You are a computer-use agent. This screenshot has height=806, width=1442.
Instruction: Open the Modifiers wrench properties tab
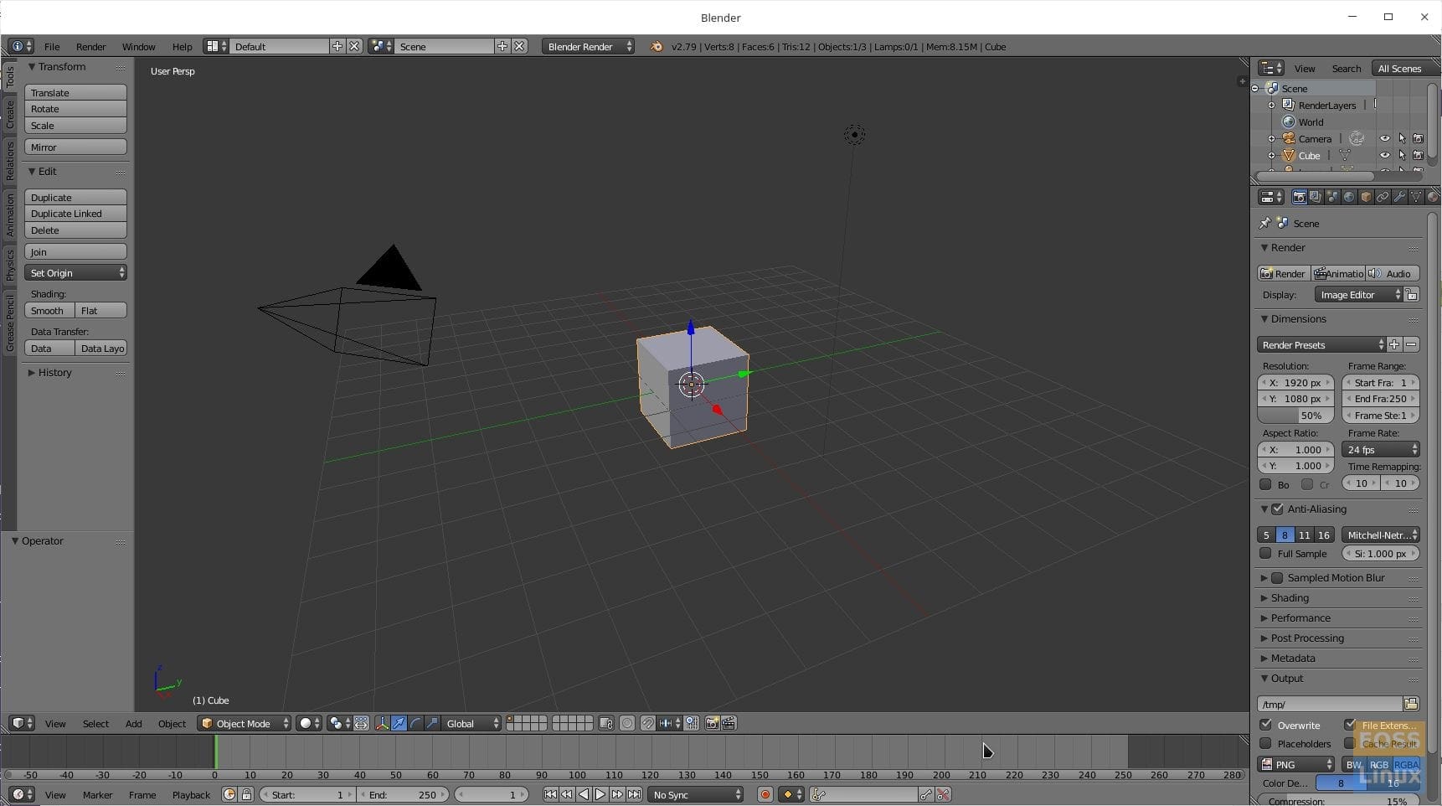[1399, 197]
